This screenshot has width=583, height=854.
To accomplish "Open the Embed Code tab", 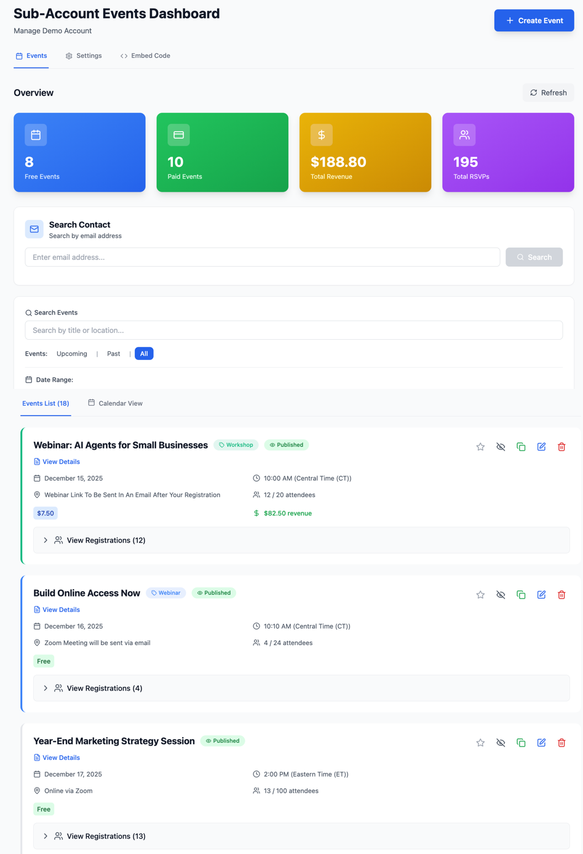I will (x=145, y=56).
